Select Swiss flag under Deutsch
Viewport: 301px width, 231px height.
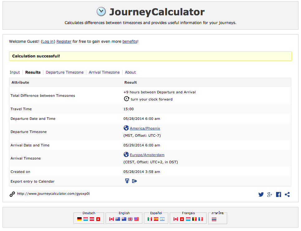[x=98, y=219]
